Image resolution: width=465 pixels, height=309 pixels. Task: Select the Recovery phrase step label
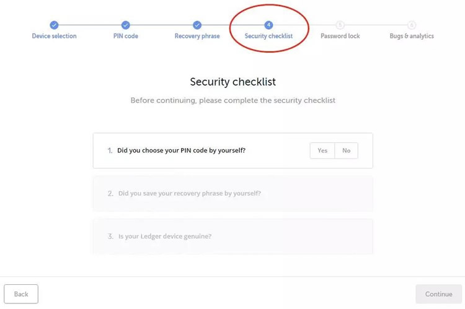point(197,36)
